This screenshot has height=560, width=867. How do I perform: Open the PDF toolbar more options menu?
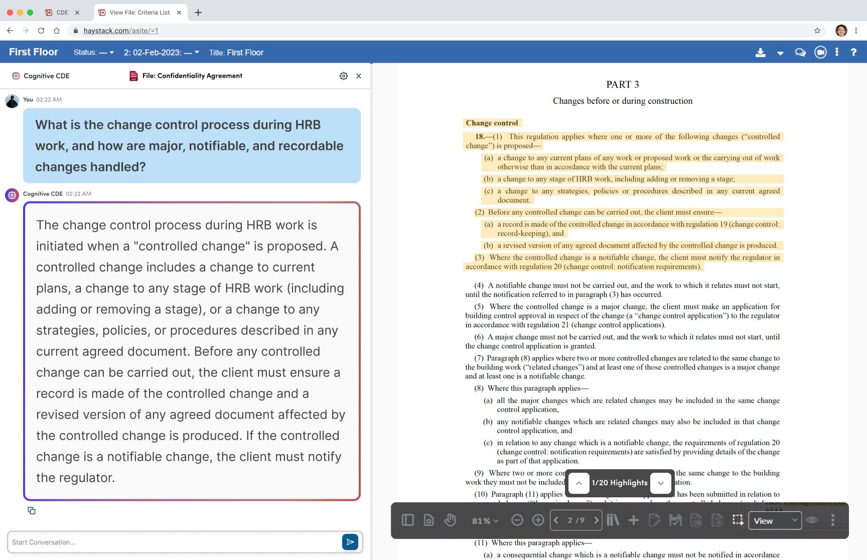pos(833,520)
